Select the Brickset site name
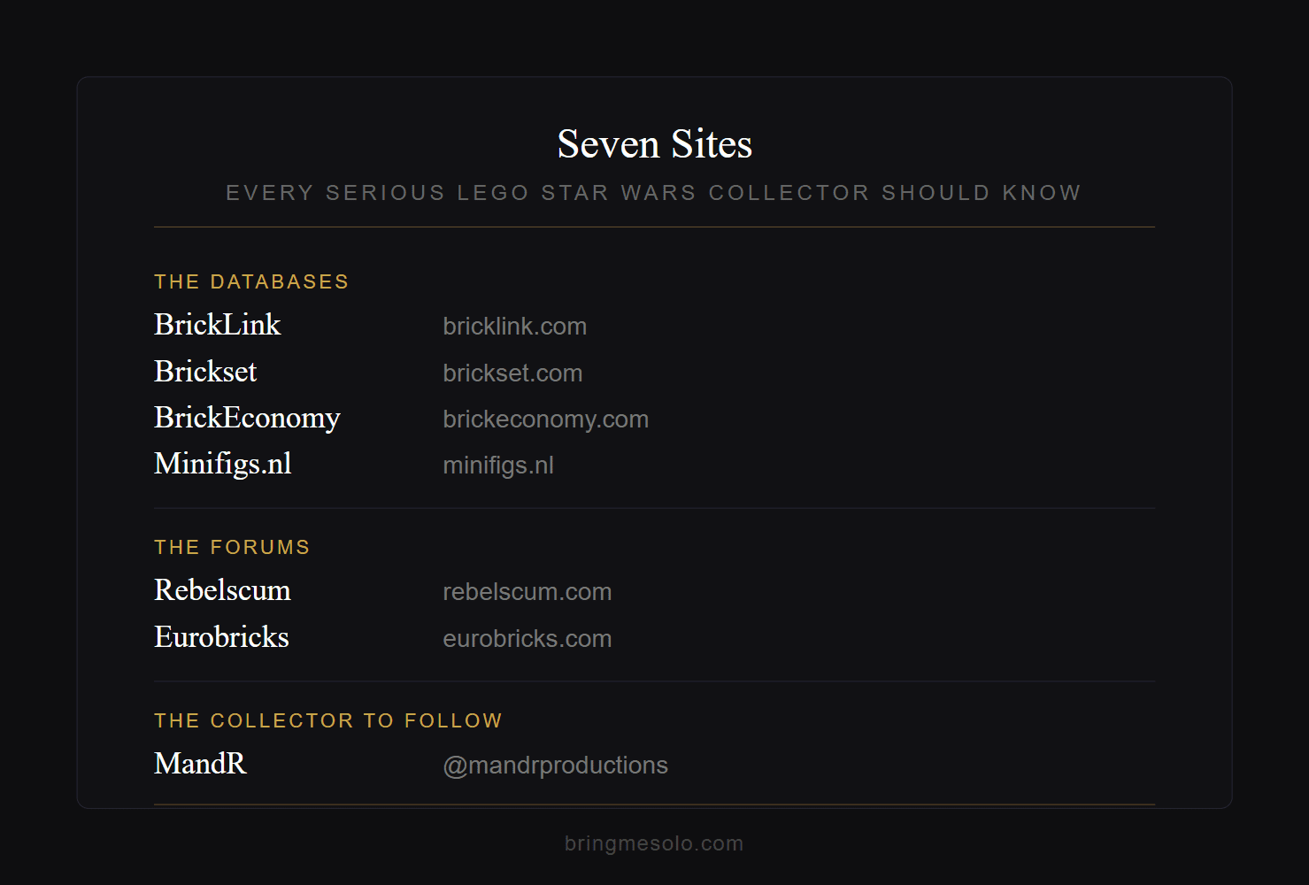Viewport: 1309px width, 885px height. (x=205, y=372)
